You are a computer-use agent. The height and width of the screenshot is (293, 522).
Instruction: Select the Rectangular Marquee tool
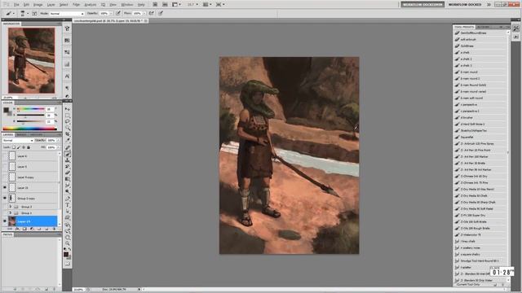click(68, 116)
